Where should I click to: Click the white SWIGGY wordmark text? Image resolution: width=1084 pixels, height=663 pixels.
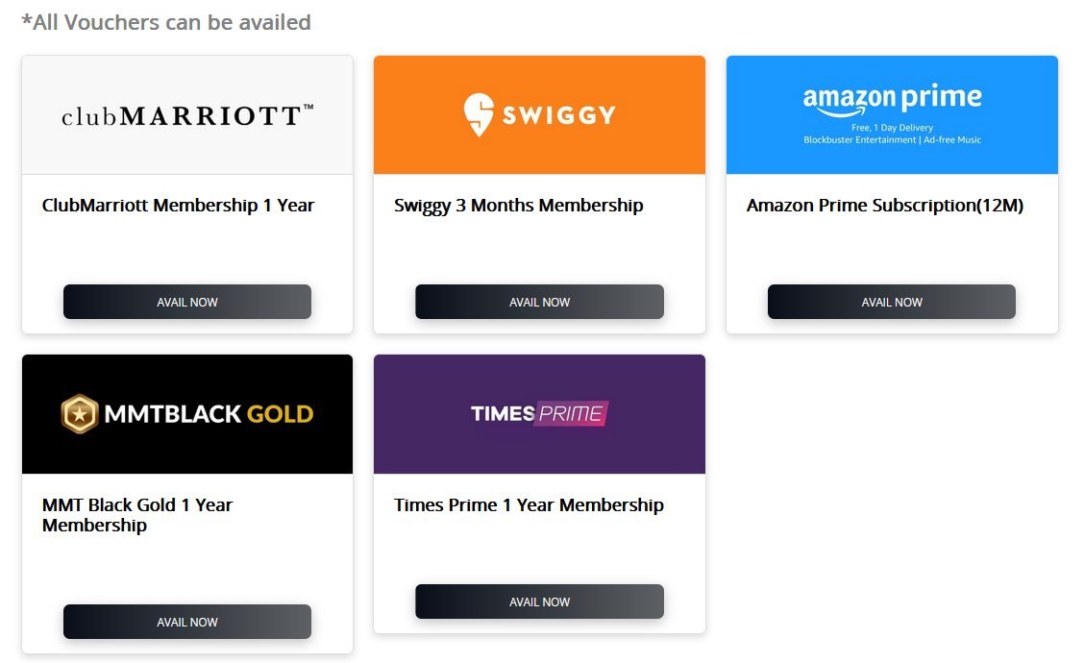coord(558,116)
